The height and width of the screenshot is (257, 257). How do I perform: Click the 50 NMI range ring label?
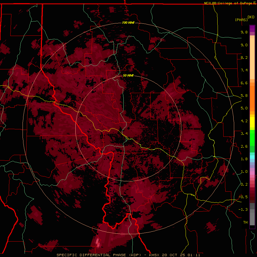128,75
